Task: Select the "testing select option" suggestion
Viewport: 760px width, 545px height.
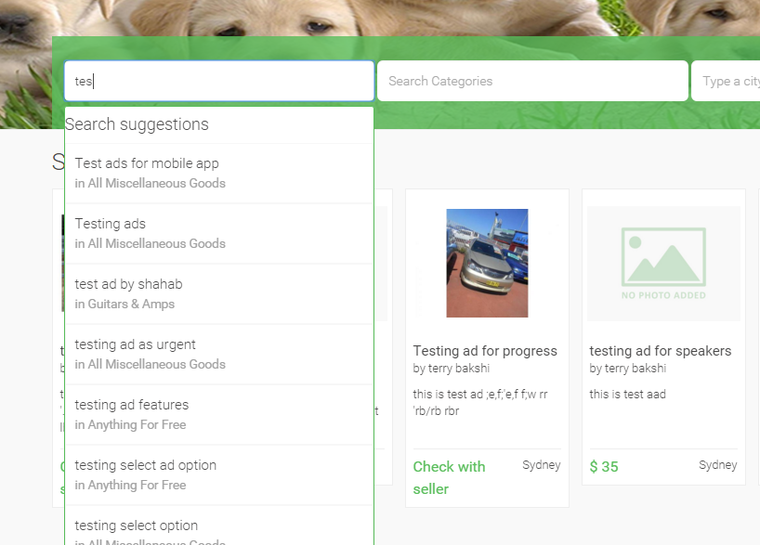Action: (x=137, y=526)
